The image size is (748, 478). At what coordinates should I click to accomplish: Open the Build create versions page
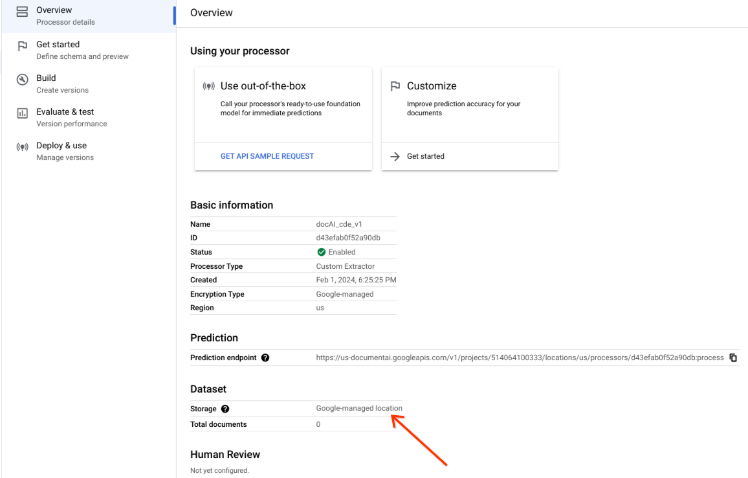pyautogui.click(x=62, y=84)
